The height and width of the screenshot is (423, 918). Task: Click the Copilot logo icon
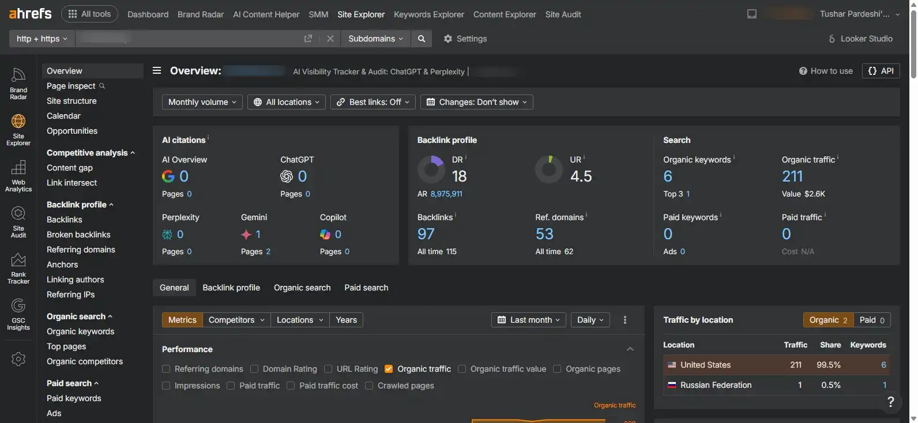click(325, 235)
